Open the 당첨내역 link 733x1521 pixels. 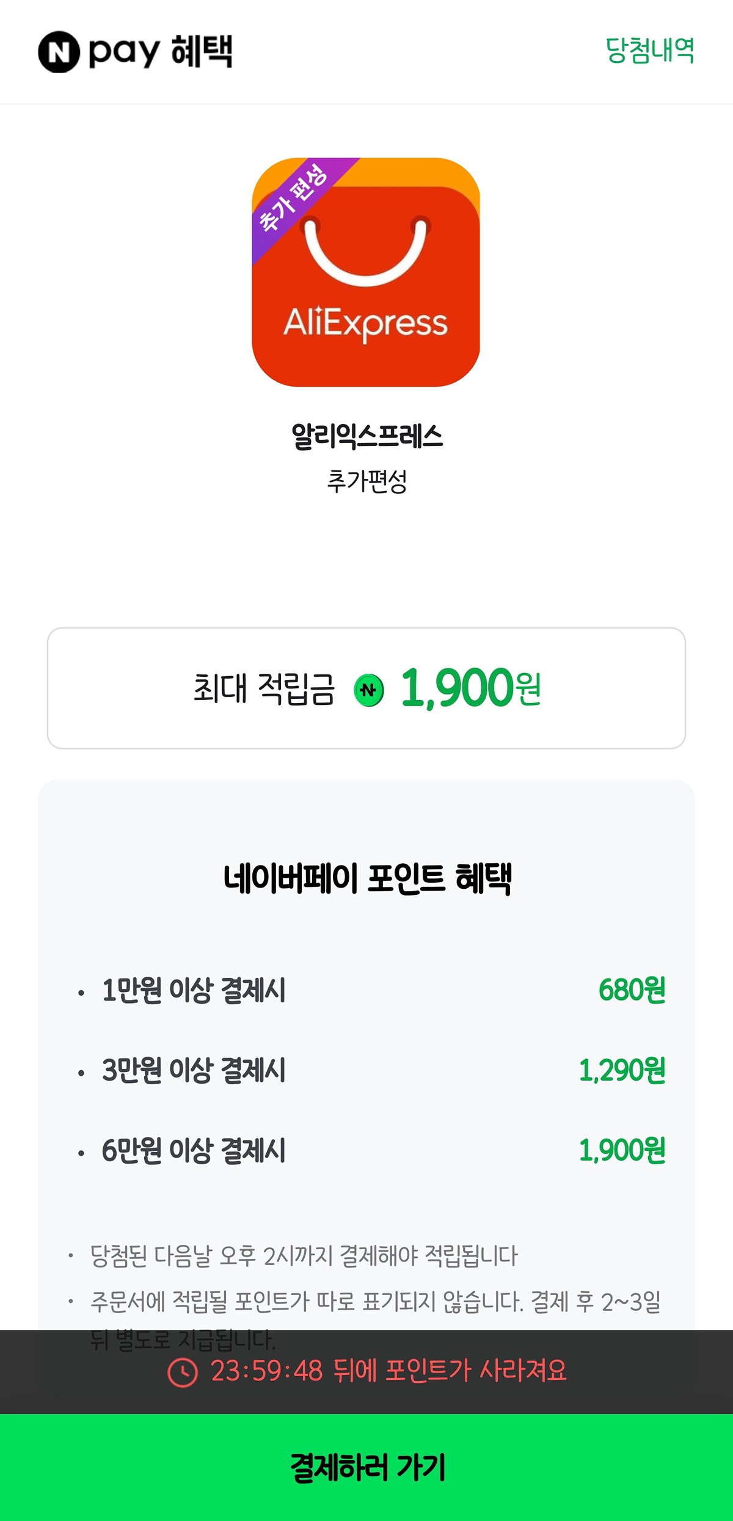[649, 51]
